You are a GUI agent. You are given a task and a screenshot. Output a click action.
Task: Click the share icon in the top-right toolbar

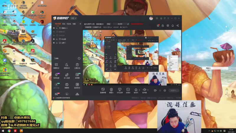(178, 25)
